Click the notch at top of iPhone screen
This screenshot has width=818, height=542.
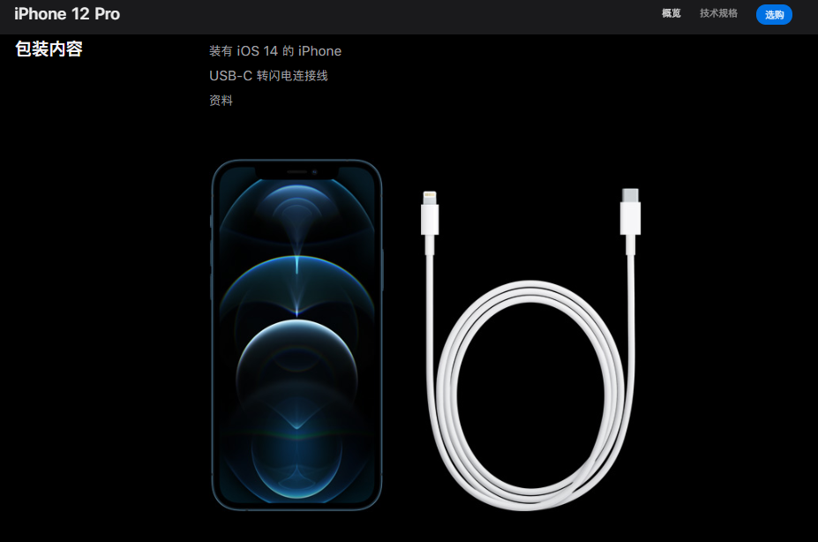(x=296, y=172)
